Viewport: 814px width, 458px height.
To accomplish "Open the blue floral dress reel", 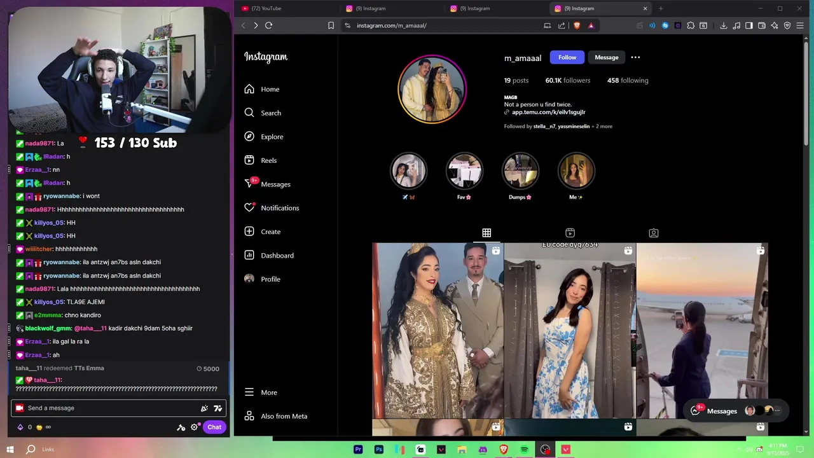I will pyautogui.click(x=570, y=331).
